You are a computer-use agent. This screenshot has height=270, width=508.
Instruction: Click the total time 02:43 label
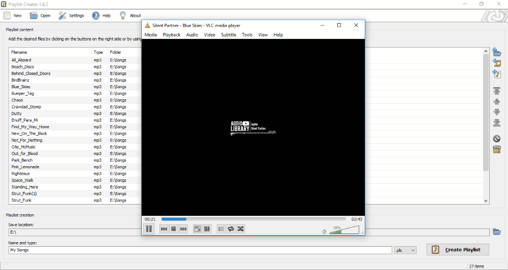(x=357, y=219)
